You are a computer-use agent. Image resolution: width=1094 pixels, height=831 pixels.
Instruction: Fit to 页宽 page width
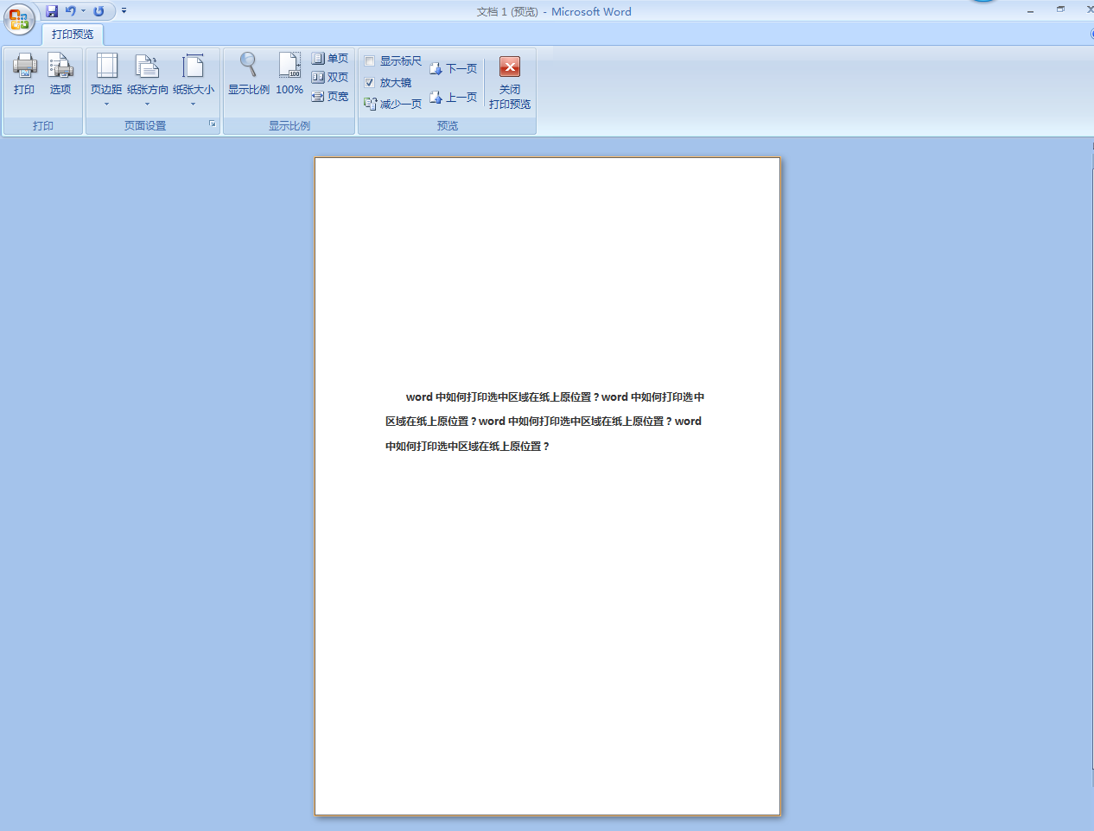[x=330, y=97]
